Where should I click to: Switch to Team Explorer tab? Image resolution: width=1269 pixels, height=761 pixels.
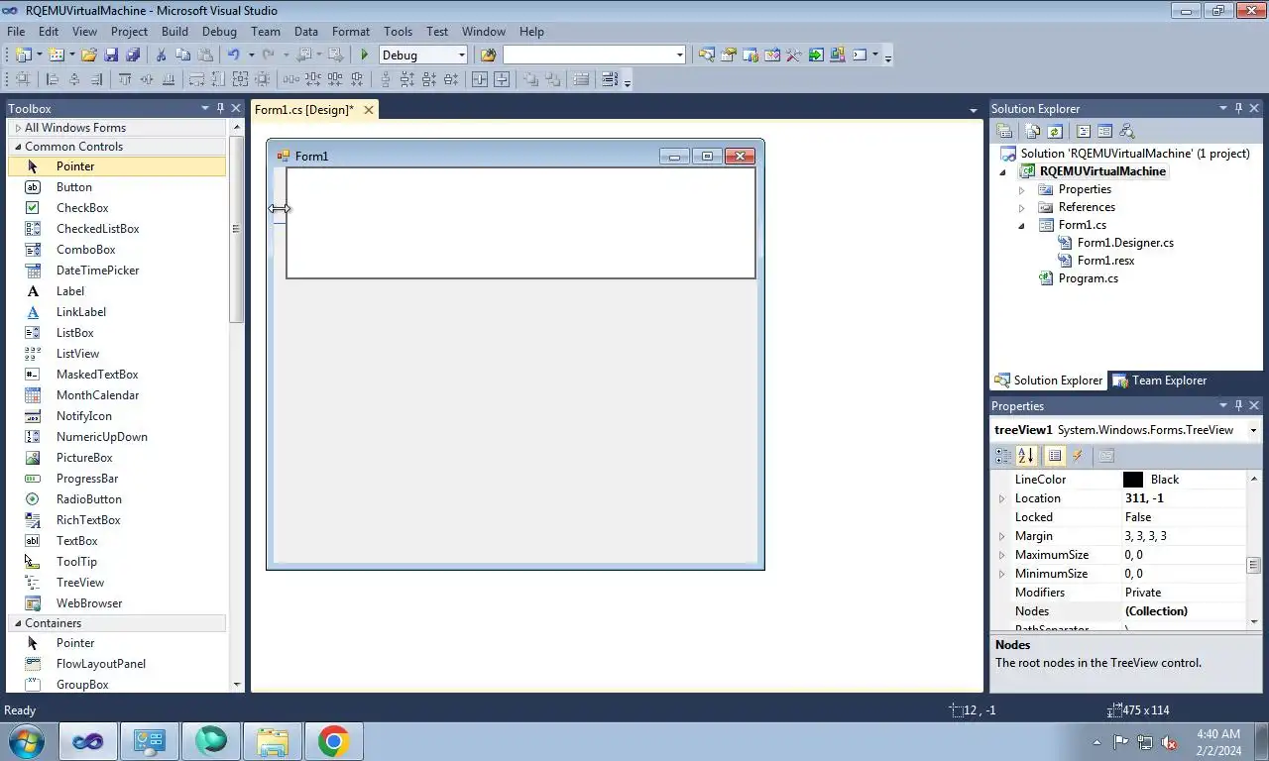coord(1160,380)
